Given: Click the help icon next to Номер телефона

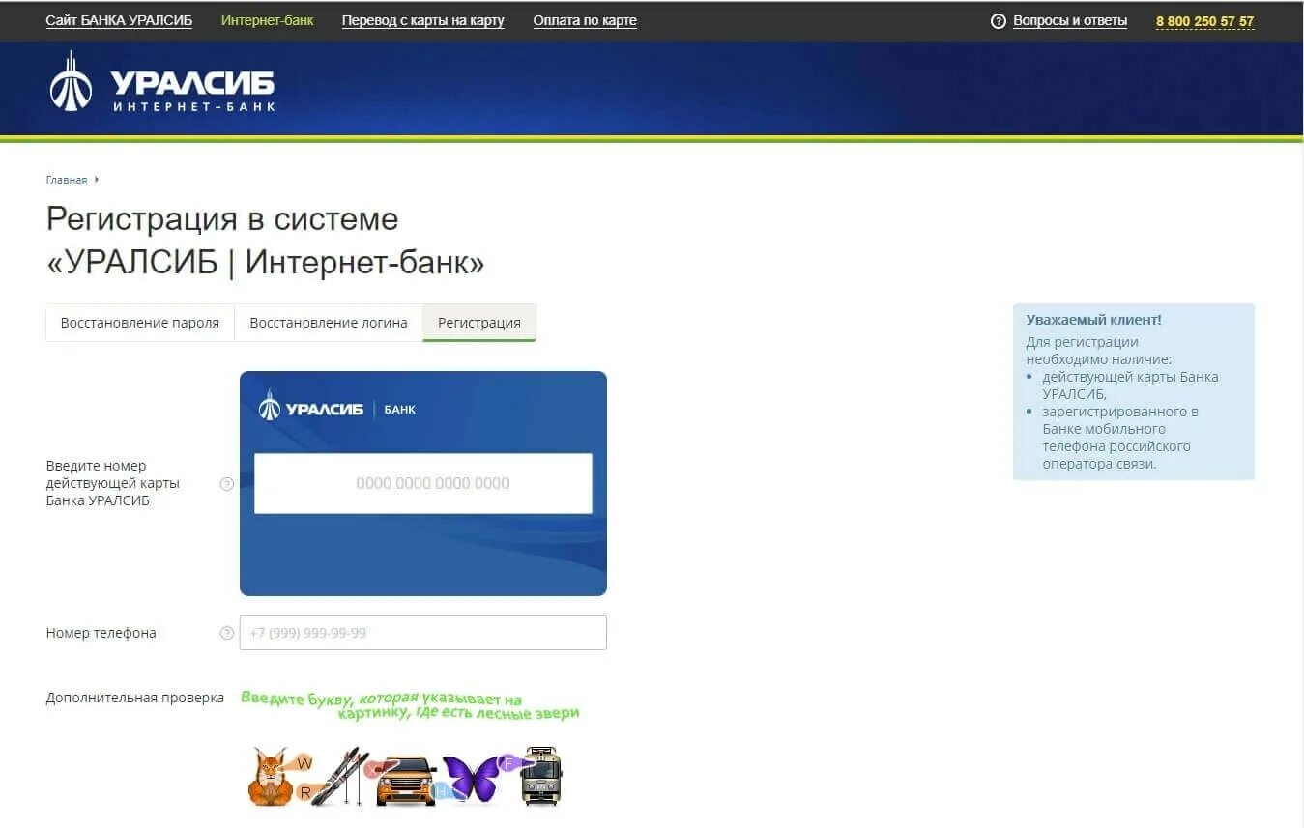Looking at the screenshot, I should pyautogui.click(x=227, y=633).
